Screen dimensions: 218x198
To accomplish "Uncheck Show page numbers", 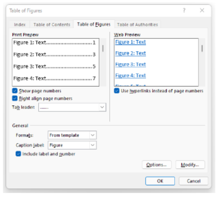I will click(x=15, y=91).
